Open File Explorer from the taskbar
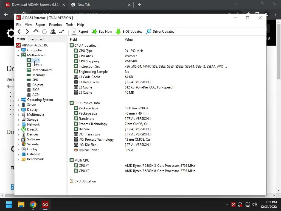281x211 pixels. [x=21, y=204]
